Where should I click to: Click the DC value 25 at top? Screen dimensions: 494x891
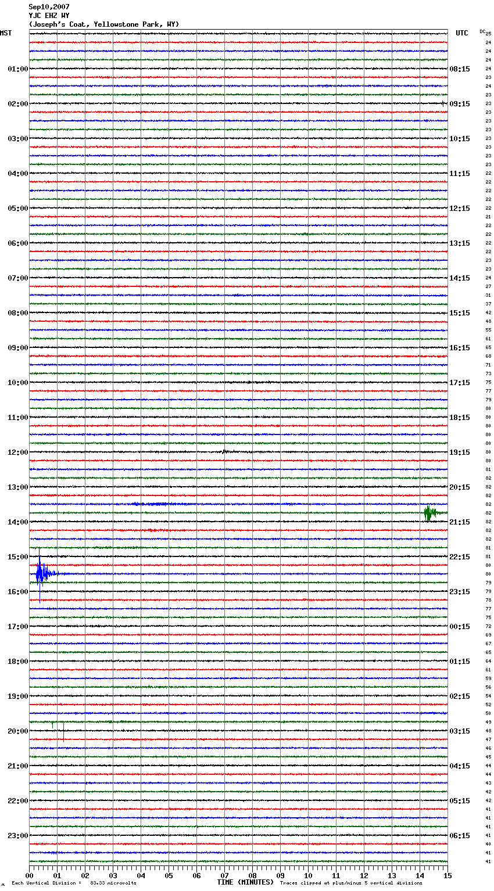(x=489, y=34)
